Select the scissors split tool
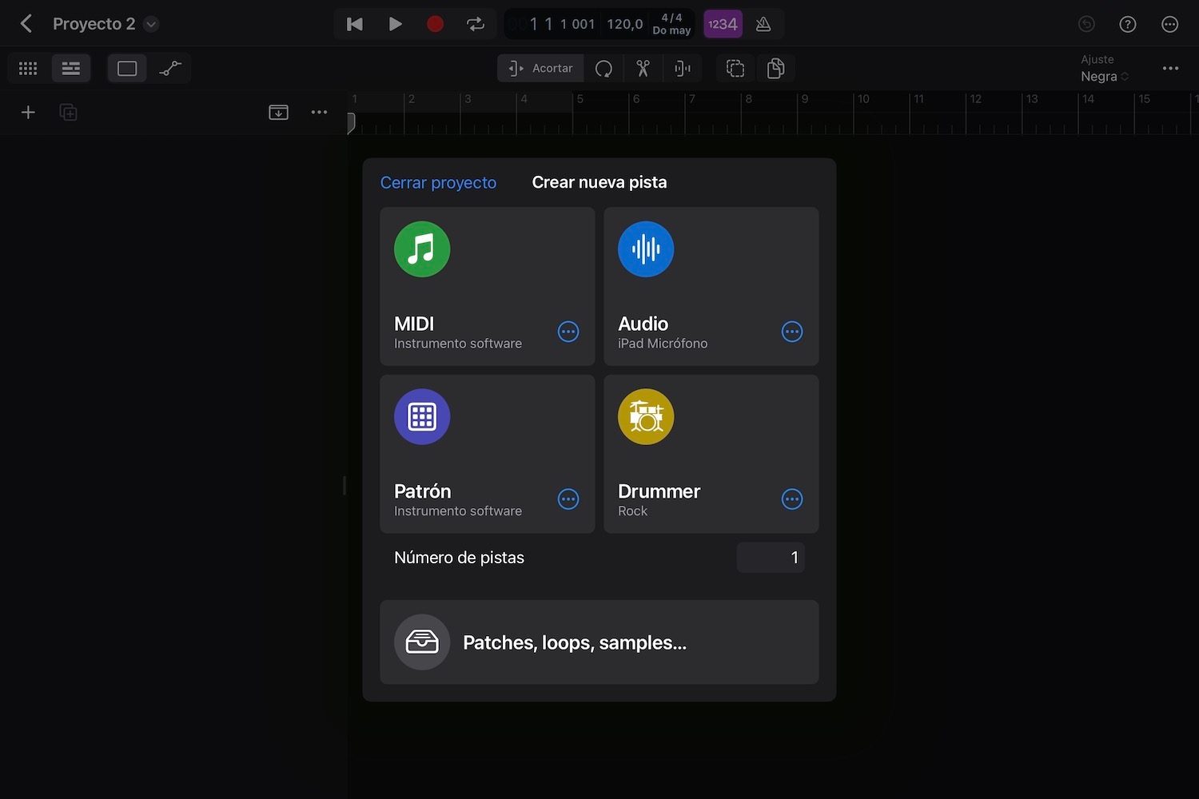Viewport: 1199px width, 799px height. click(643, 68)
